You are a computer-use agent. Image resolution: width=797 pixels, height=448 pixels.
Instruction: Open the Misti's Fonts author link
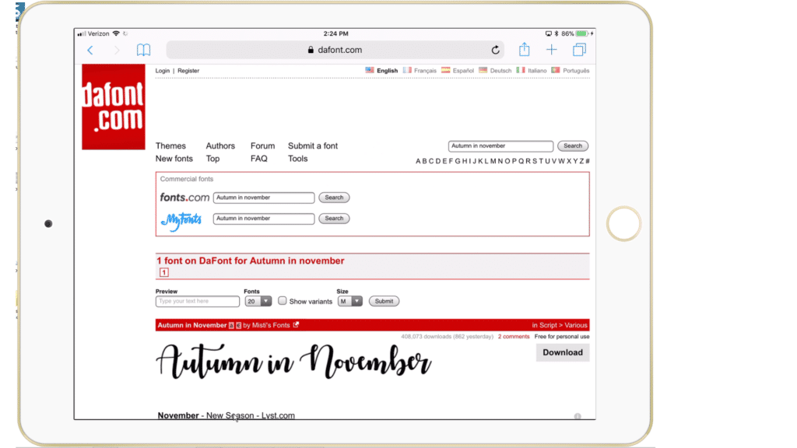click(x=270, y=325)
